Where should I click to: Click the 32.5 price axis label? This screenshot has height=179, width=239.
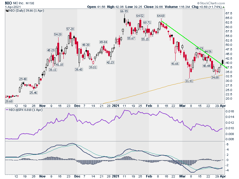(229, 76)
